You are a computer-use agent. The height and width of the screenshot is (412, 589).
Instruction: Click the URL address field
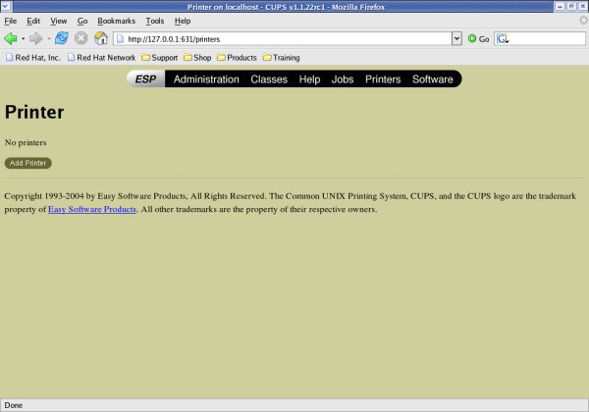click(285, 38)
